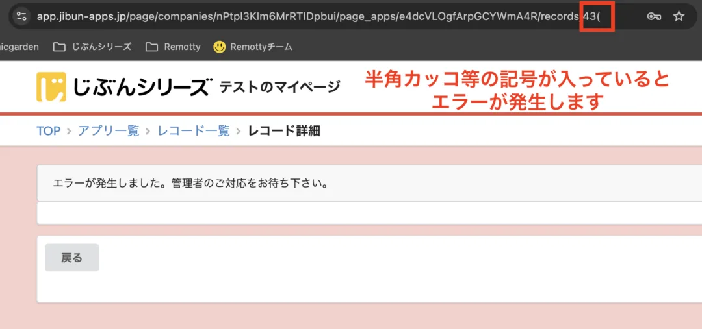
Task: Click the 戻る back button
Action: coord(72,258)
